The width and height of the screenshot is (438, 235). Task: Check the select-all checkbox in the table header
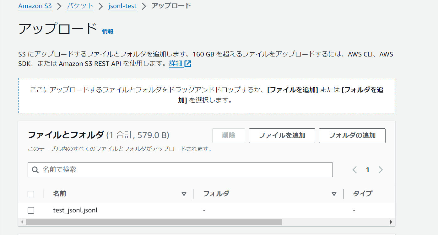(31, 194)
